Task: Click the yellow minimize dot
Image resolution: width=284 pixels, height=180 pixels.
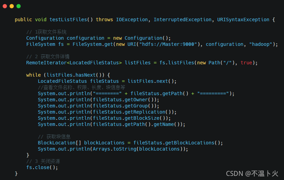Action: pyautogui.click(x=12, y=6)
